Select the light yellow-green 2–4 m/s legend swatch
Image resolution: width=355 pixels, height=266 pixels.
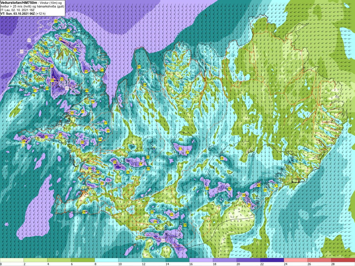point(35,260)
